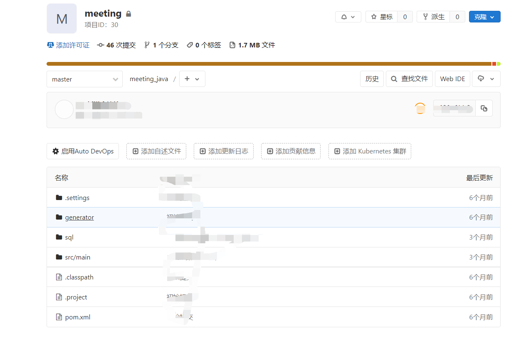Open the 46 commits (次提交) link
This screenshot has width=516, height=341.
pyautogui.click(x=117, y=45)
